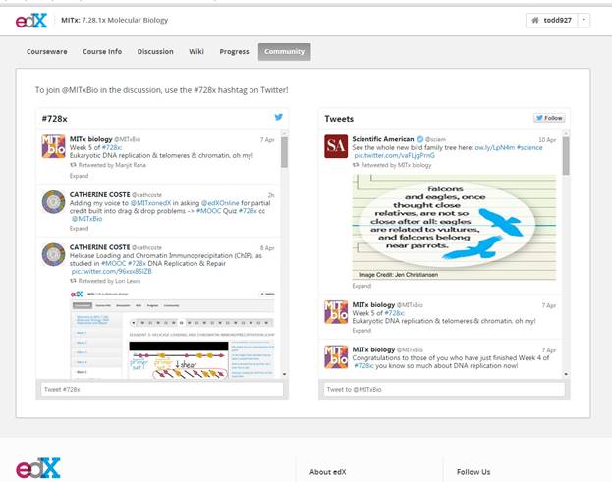Click scroll up arrow of Tweets feed
The image size is (612, 482).
pyautogui.click(x=566, y=133)
